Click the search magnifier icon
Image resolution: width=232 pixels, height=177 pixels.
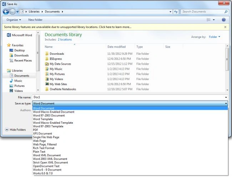226,11
